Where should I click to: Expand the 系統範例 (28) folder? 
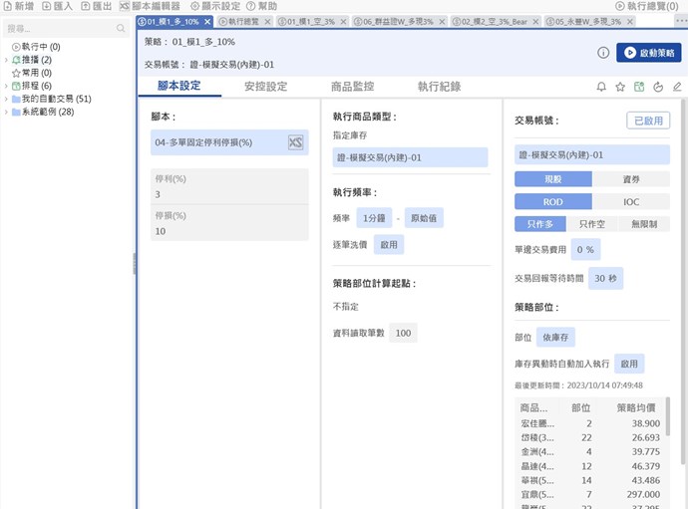(6, 112)
